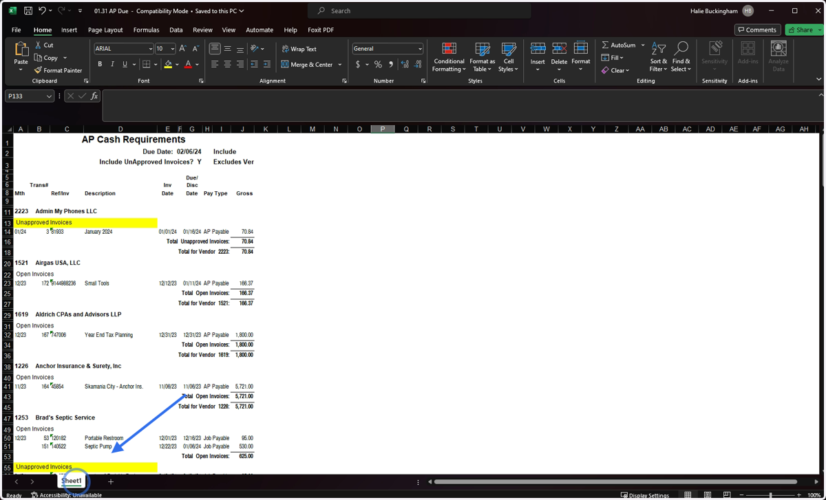The image size is (826, 500).
Task: Open the Clear dropdown in Editing group
Action: (x=615, y=70)
